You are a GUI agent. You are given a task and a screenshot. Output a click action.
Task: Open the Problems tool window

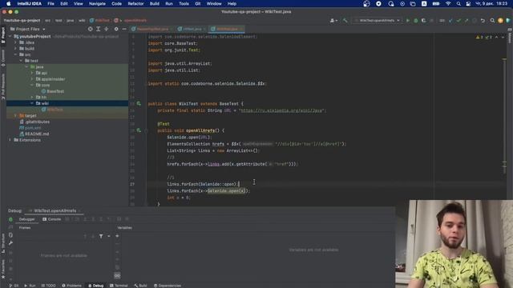coord(71,286)
